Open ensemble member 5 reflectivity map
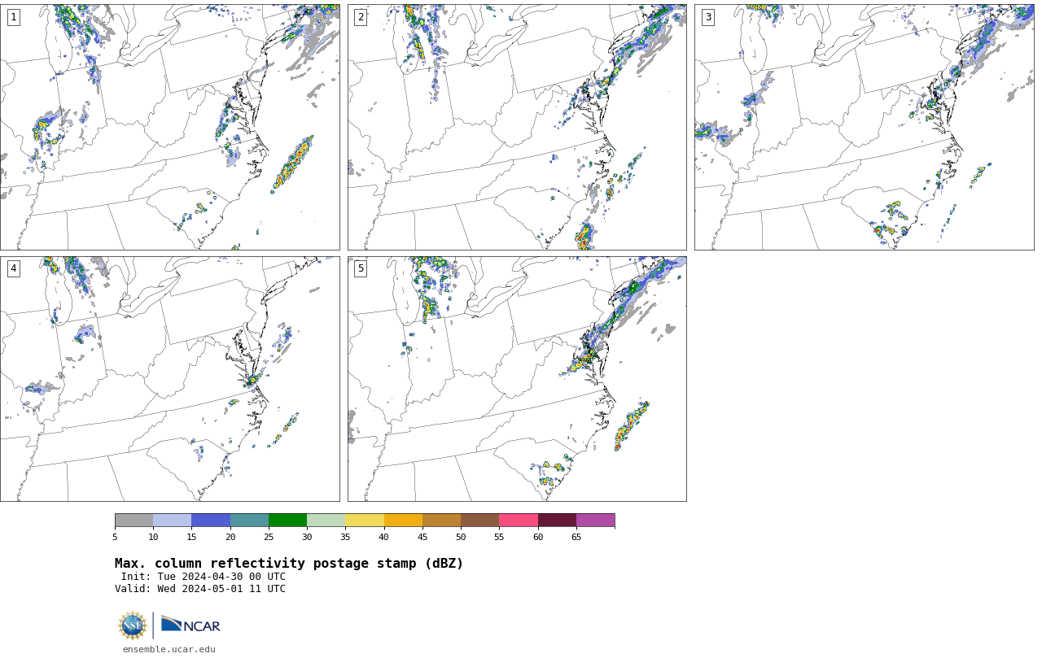 tap(517, 379)
